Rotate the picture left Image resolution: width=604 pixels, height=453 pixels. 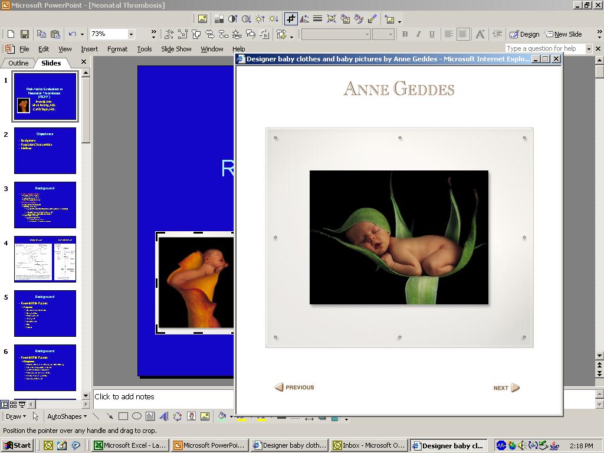pyautogui.click(x=304, y=19)
